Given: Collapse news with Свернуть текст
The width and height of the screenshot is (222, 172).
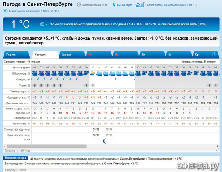Looking at the screenshot, I should point(16,170).
